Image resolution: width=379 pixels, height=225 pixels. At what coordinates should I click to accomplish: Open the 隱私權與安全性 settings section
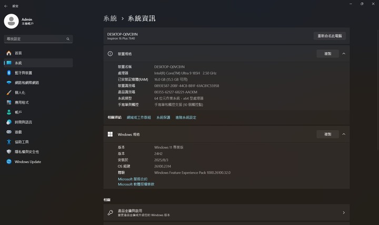coord(38,151)
